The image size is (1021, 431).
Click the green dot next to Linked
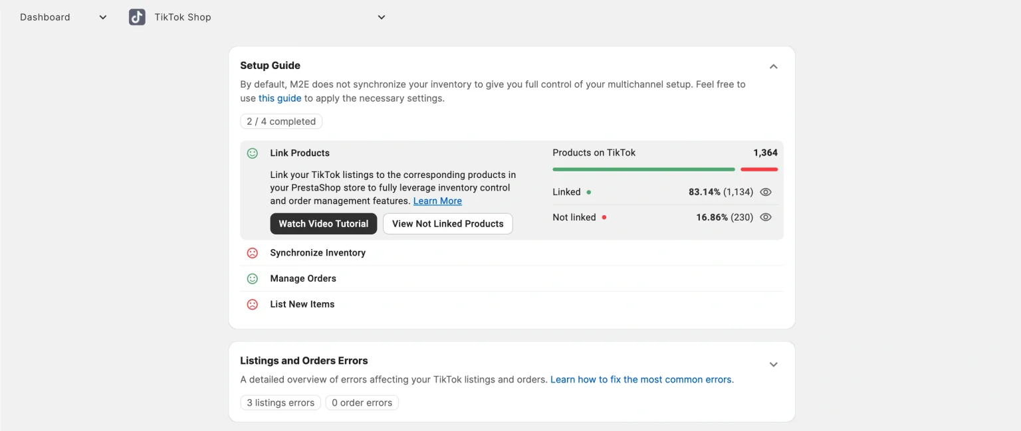coord(589,192)
